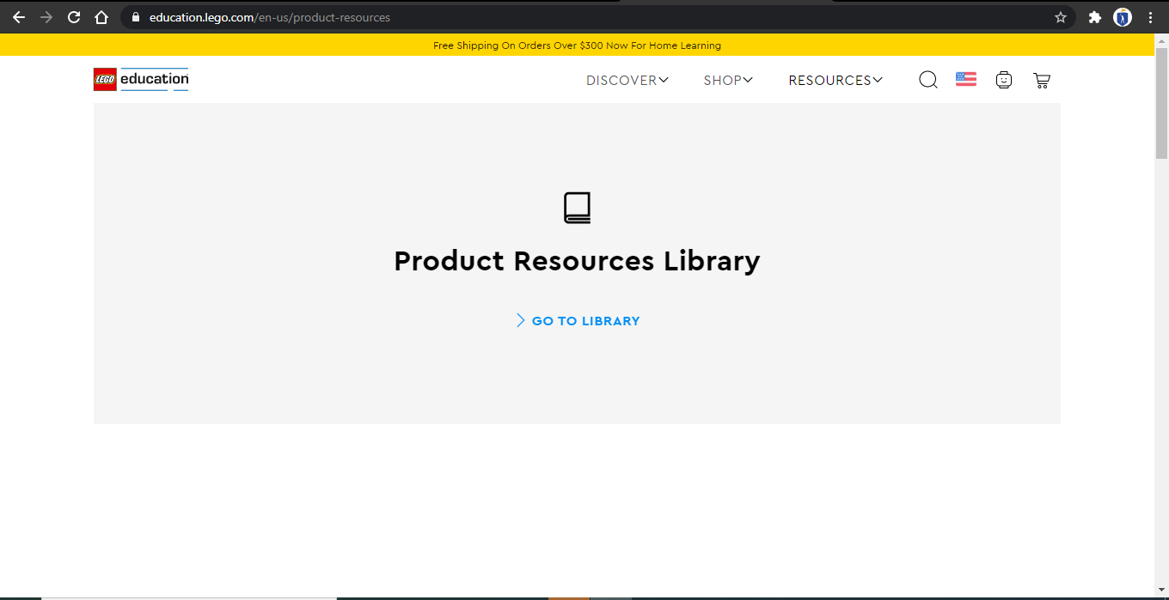Image resolution: width=1169 pixels, height=600 pixels.
Task: Open the Chrome three-dot menu
Action: click(1150, 17)
